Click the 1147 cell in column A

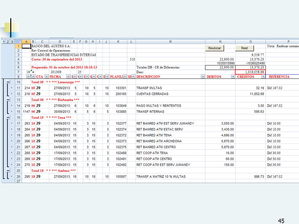coord(26,112)
